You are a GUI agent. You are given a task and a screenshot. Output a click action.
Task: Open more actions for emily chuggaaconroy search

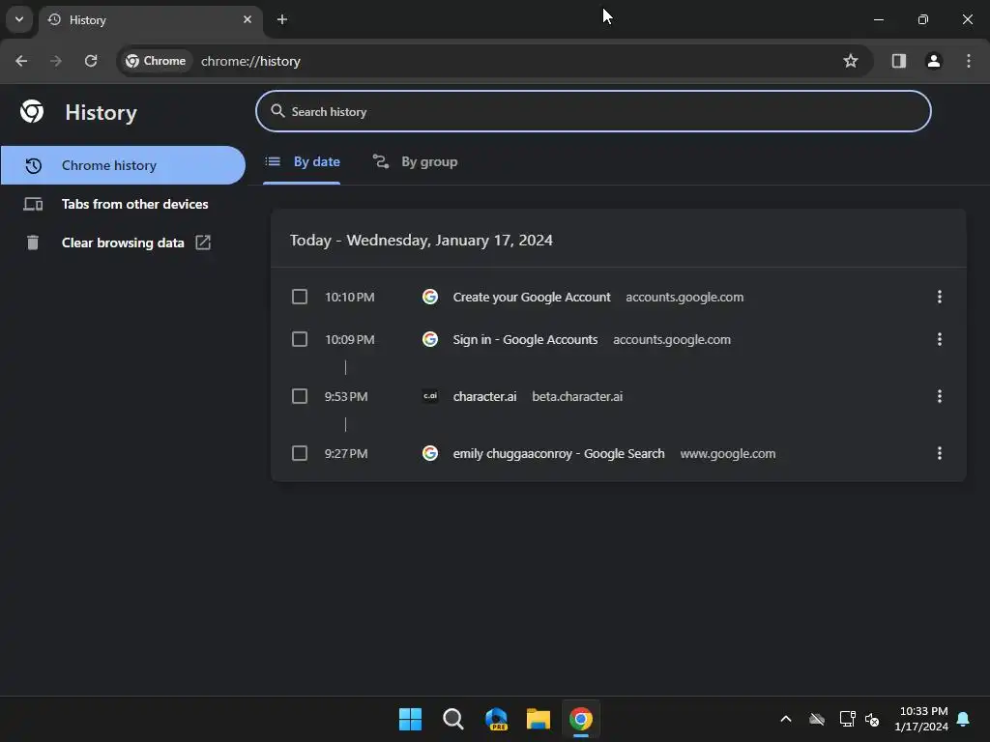pos(940,453)
